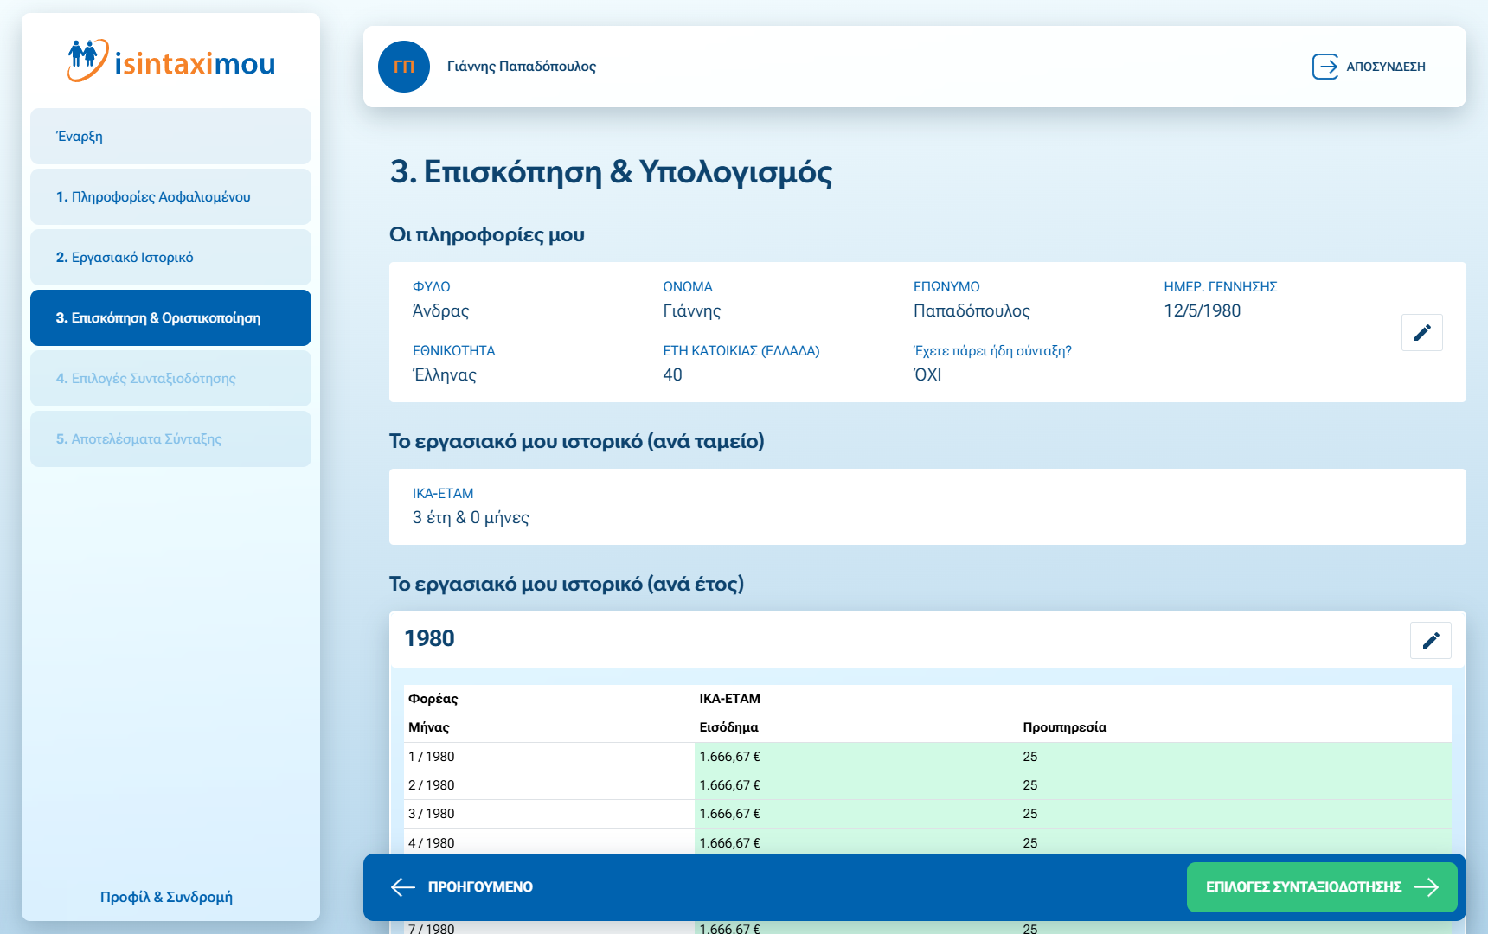Click the right arrow on the green button
The width and height of the screenshot is (1488, 934).
pyautogui.click(x=1426, y=886)
